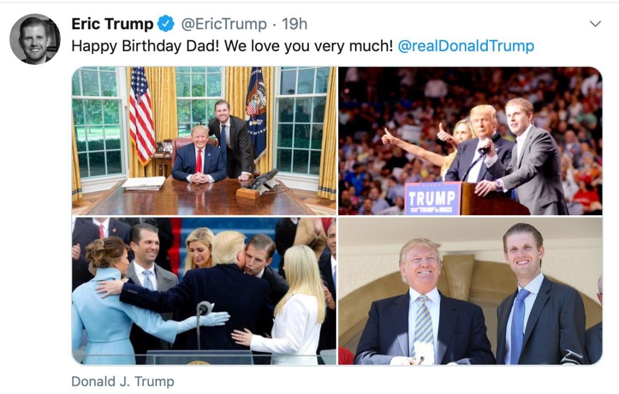Open the 19h timestamp link
Image resolution: width=619 pixels, height=394 pixels.
tap(295, 24)
